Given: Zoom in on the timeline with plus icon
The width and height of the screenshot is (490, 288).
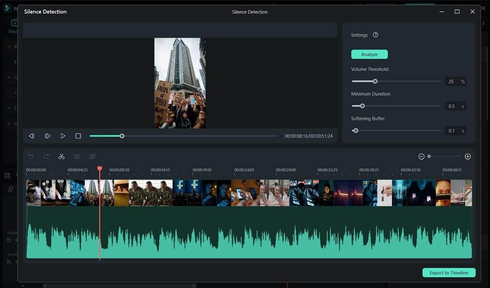Looking at the screenshot, I should 468,156.
